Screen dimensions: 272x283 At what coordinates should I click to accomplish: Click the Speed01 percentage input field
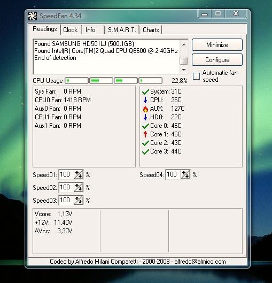66,174
